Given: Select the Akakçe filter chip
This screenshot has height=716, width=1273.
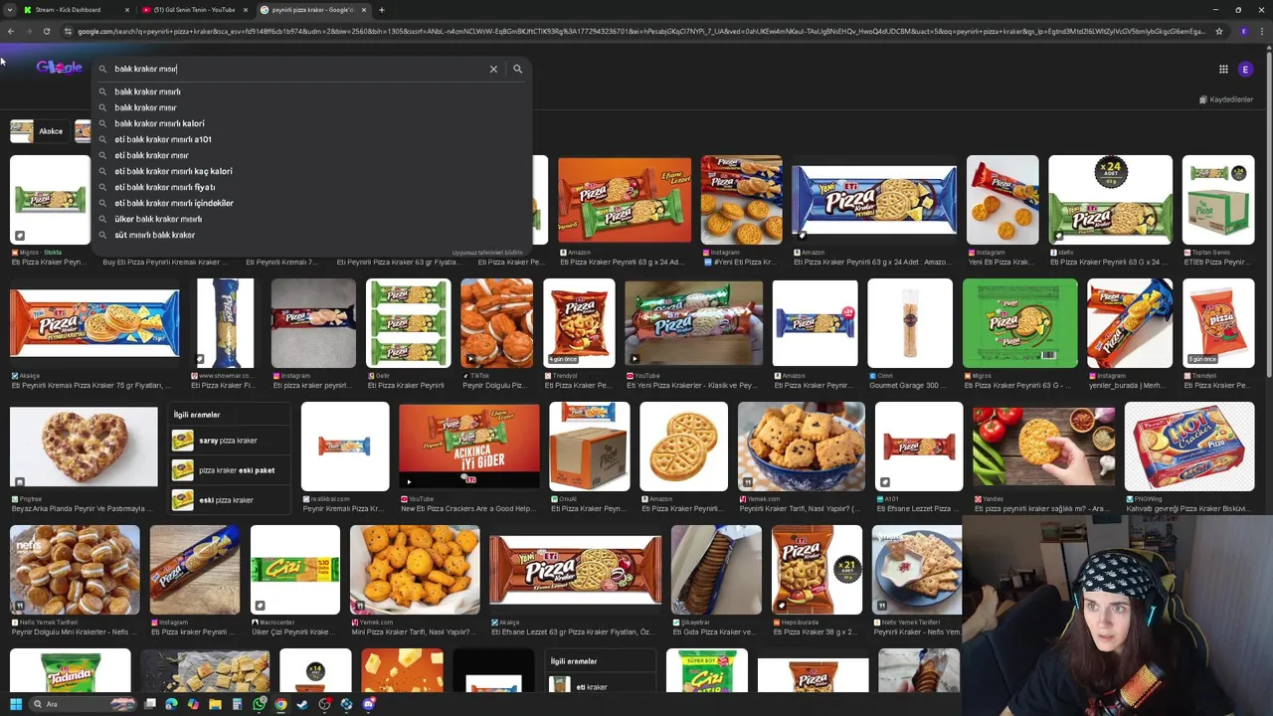Looking at the screenshot, I should point(38,131).
